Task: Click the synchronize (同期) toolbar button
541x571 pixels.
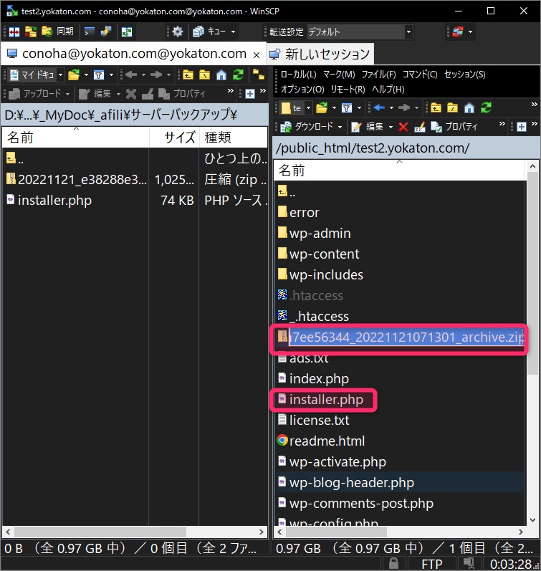Action: click(x=57, y=32)
